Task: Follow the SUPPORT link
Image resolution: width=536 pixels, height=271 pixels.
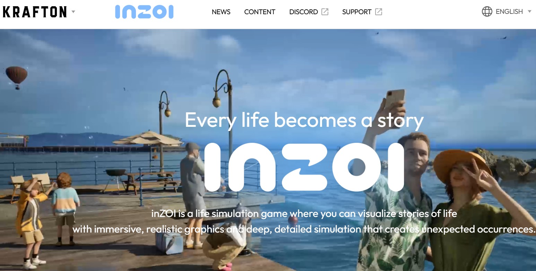Action: click(357, 12)
